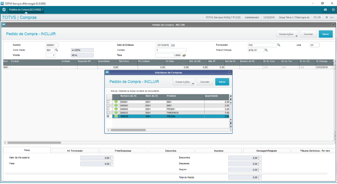The width and height of the screenshot is (337, 184).
Task: Click help icon beside Frete value
Action: coord(112,164)
